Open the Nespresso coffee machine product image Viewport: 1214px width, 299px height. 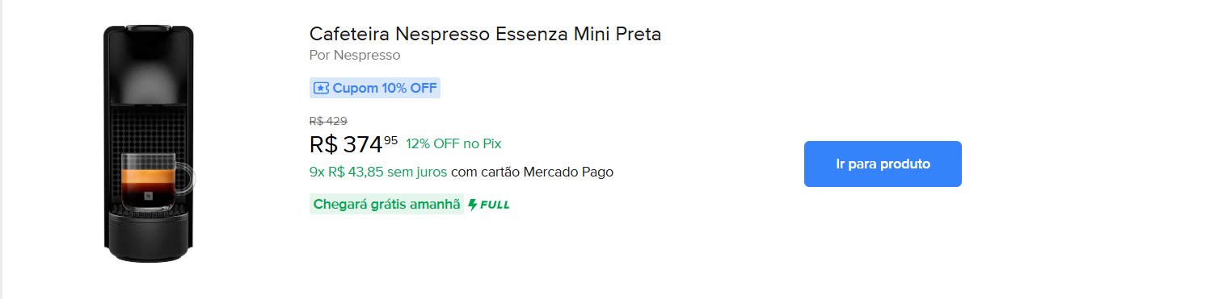(150, 143)
